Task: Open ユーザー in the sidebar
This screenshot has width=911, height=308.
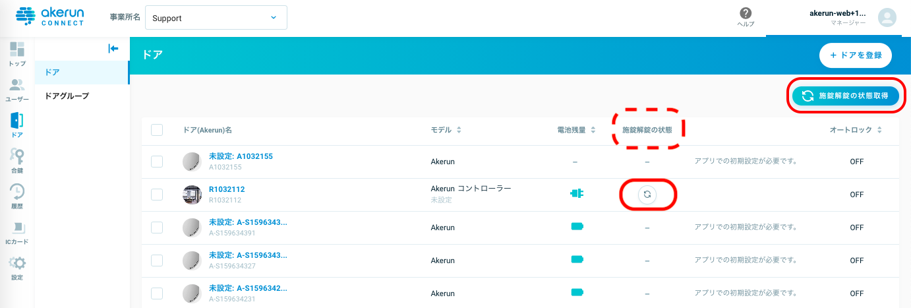Action: point(17,90)
